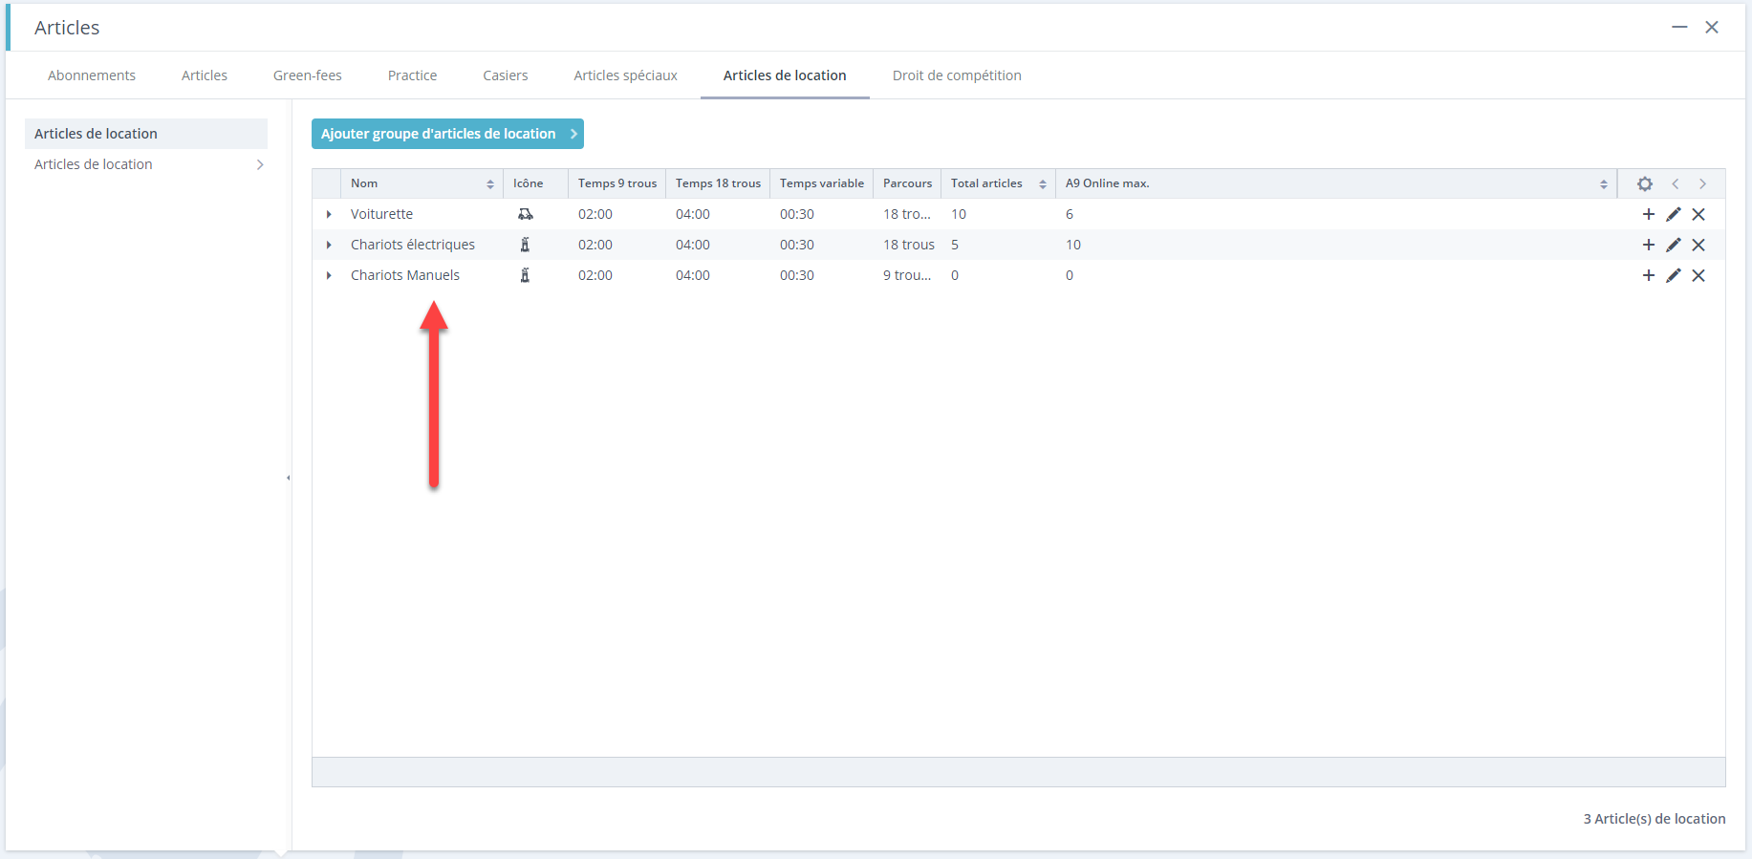Edit the Chariots Manuels row
Screen dimensions: 1752x859
click(x=1673, y=275)
